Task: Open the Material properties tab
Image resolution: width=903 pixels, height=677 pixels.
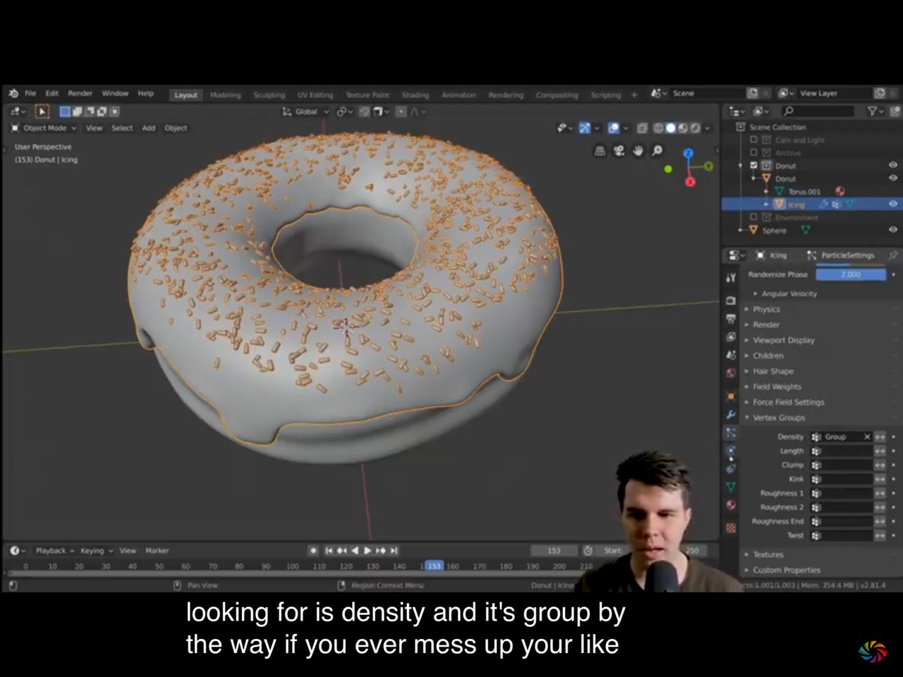Action: pyautogui.click(x=731, y=505)
